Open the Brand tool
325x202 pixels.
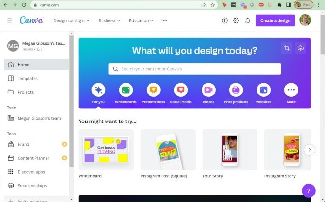pyautogui.click(x=36, y=144)
